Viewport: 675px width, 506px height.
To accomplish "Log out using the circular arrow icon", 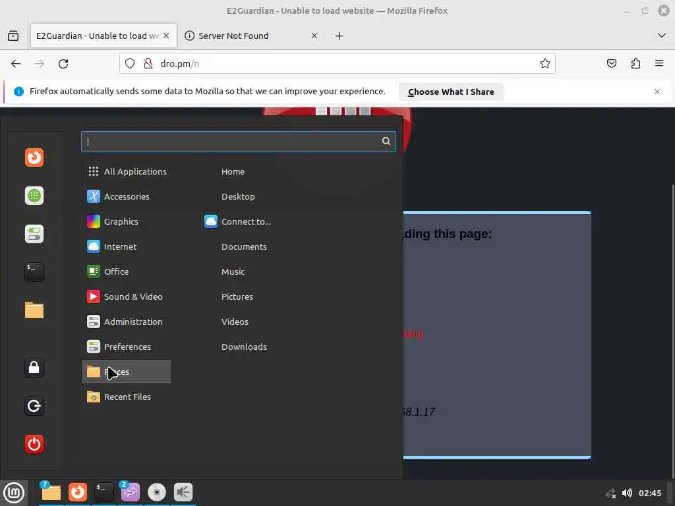I will [x=34, y=406].
